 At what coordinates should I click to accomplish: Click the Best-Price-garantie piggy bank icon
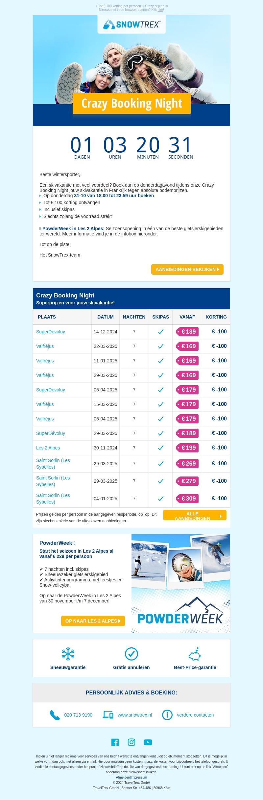point(195,654)
